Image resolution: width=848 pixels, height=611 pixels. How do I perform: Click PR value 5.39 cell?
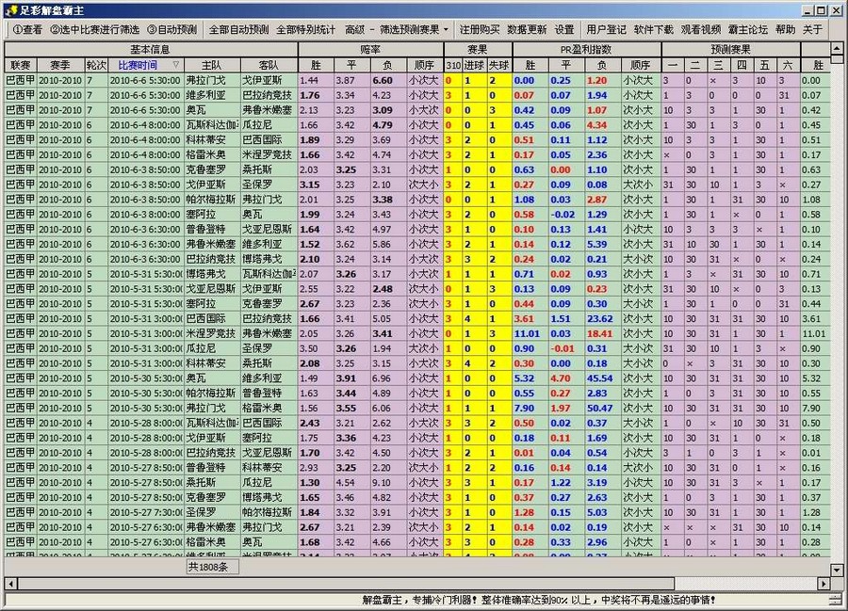coord(601,244)
